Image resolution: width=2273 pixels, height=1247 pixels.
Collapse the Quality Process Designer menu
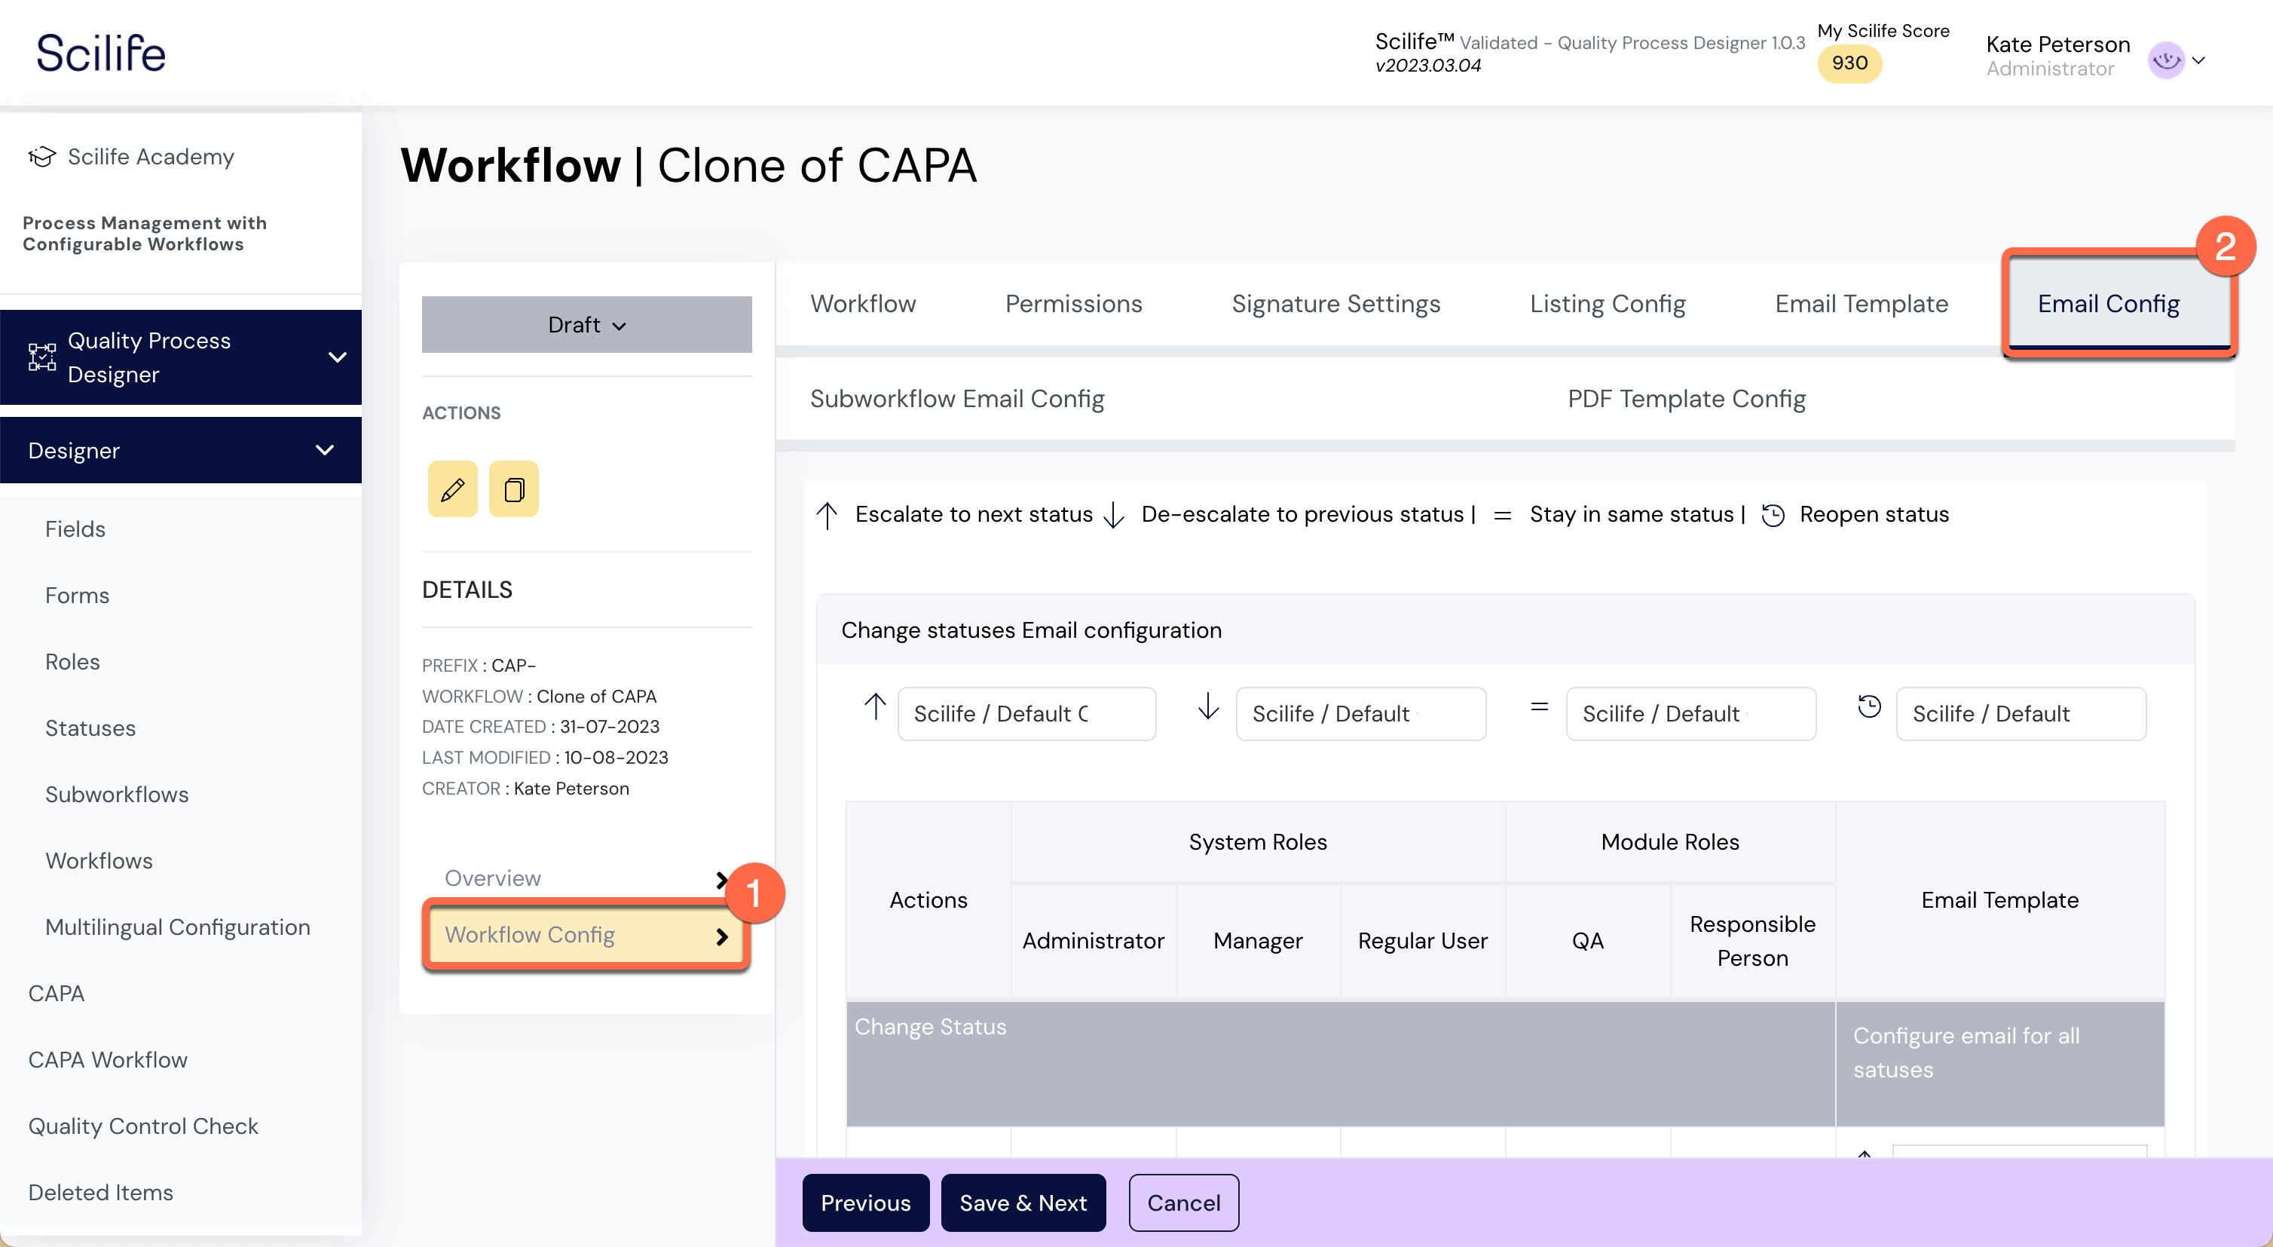coord(336,357)
